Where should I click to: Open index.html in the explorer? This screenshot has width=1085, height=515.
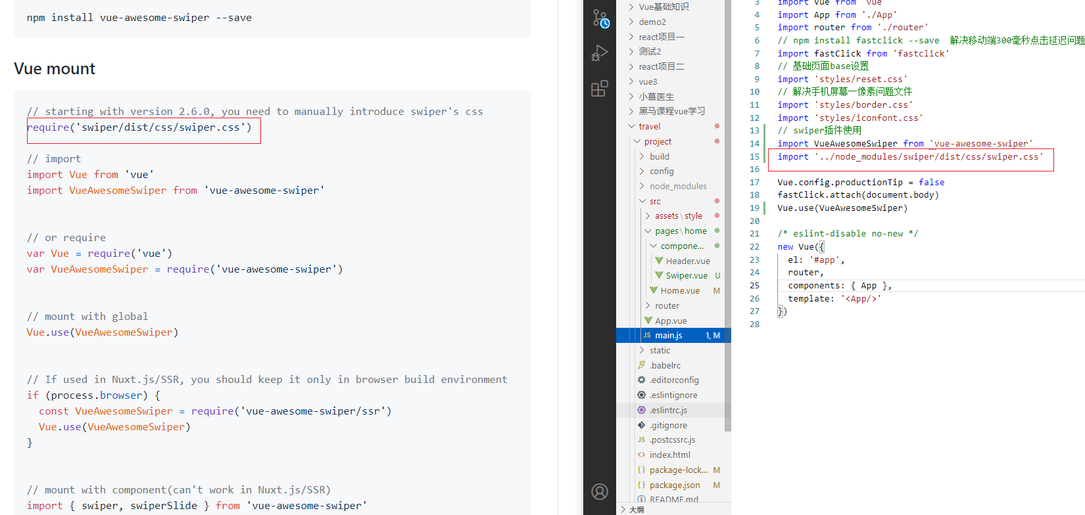click(669, 455)
